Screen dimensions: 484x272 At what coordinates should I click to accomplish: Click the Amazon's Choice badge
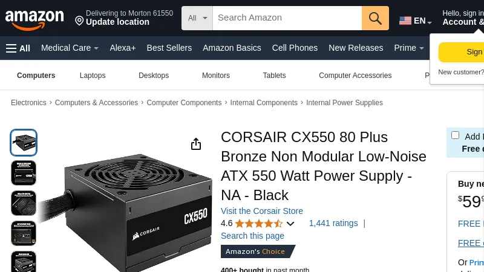[257, 251]
